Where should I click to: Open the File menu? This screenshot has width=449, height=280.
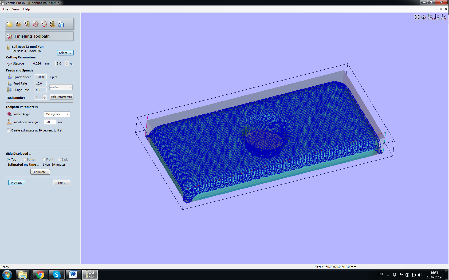[x=6, y=9]
